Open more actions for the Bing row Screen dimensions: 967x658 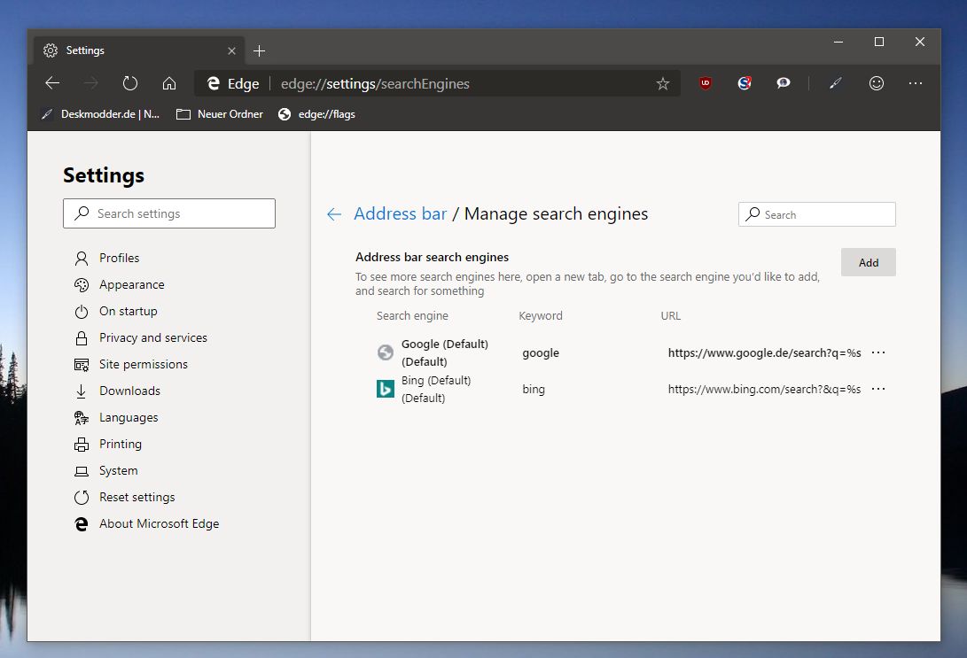tap(878, 389)
